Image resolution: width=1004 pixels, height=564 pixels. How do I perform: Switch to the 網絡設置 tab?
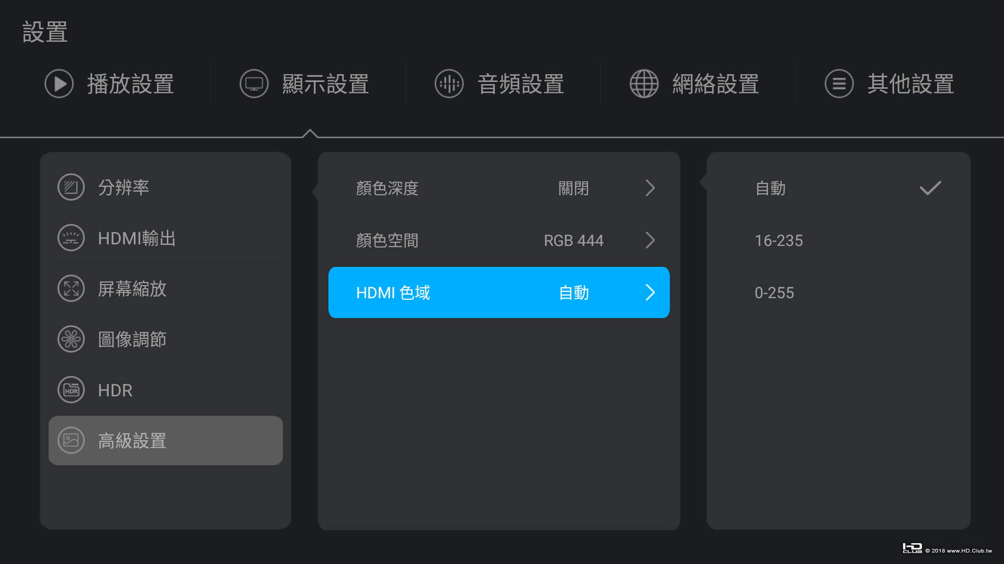(715, 84)
